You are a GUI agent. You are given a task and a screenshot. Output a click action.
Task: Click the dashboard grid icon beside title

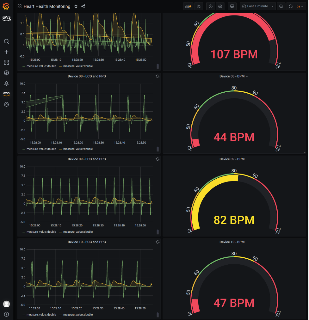click(x=19, y=6)
